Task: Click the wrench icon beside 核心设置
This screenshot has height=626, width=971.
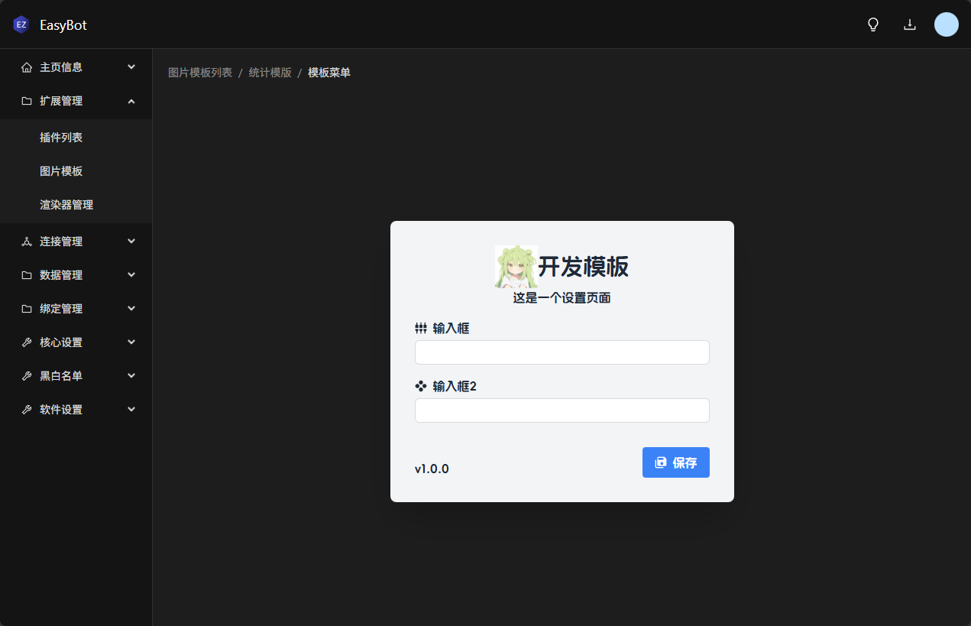Action: point(27,342)
